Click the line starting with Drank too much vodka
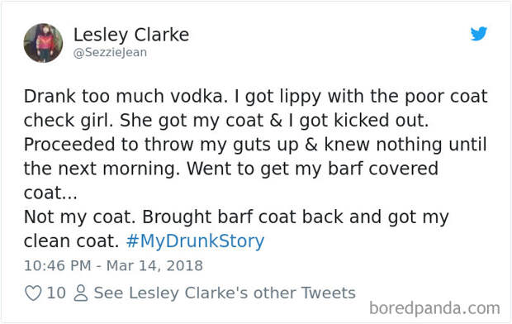The image size is (512, 324). pyautogui.click(x=256, y=97)
